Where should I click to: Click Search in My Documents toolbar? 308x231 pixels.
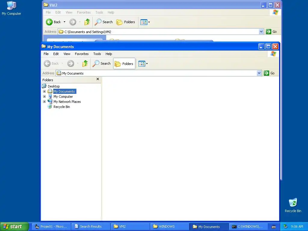(101, 63)
